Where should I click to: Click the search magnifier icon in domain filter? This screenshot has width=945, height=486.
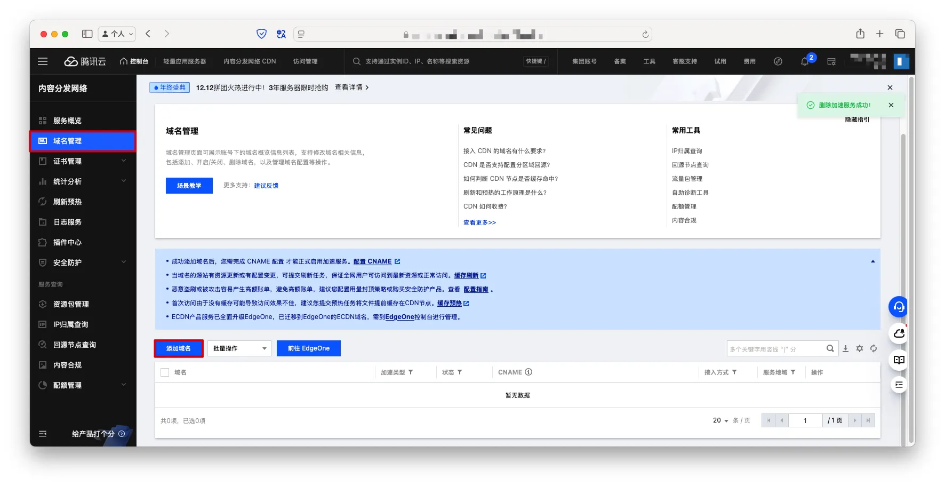click(830, 348)
